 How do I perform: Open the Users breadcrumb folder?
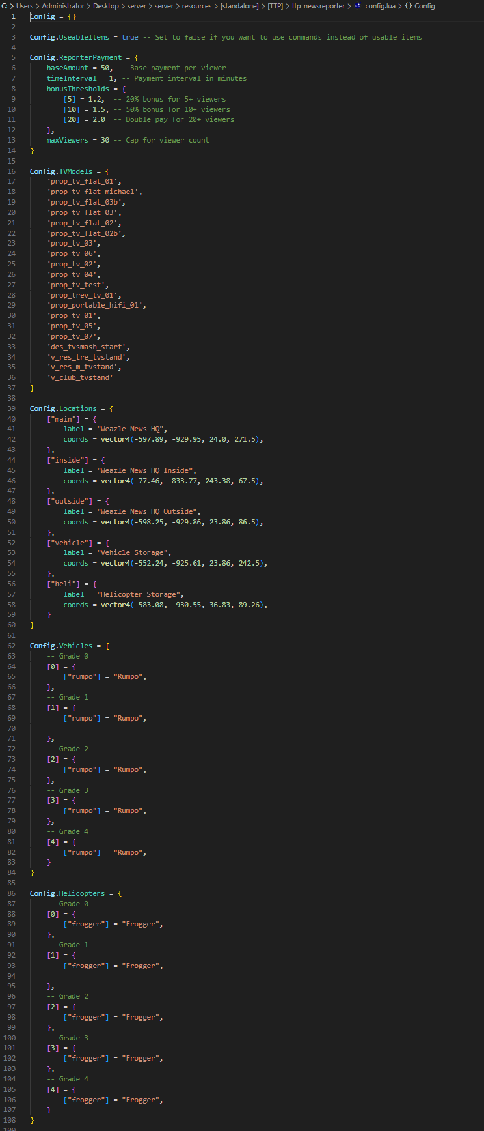(24, 6)
